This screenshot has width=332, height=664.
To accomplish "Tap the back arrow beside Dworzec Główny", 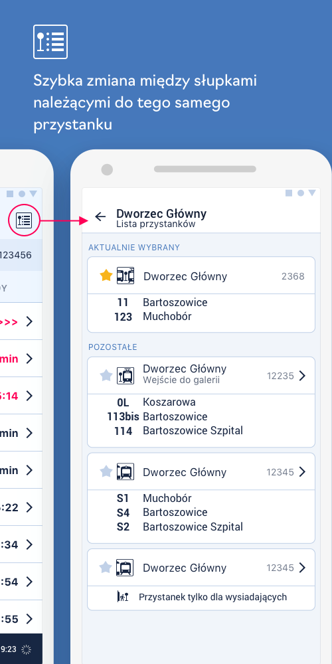I will coord(100,217).
